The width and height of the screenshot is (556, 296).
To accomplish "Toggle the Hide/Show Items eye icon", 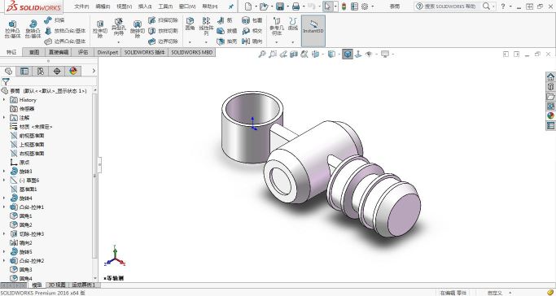I will [x=369, y=54].
